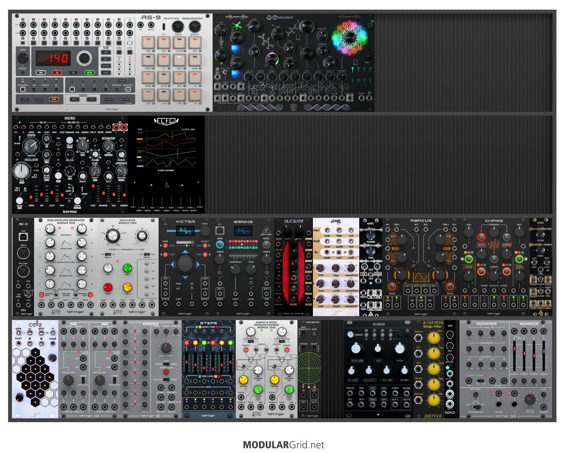Click the RS-9 USB-C port
Viewport: 568px width, 453px height.
[x=164, y=27]
